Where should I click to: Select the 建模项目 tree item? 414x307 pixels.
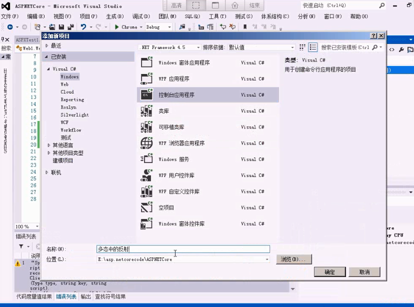(x=63, y=160)
